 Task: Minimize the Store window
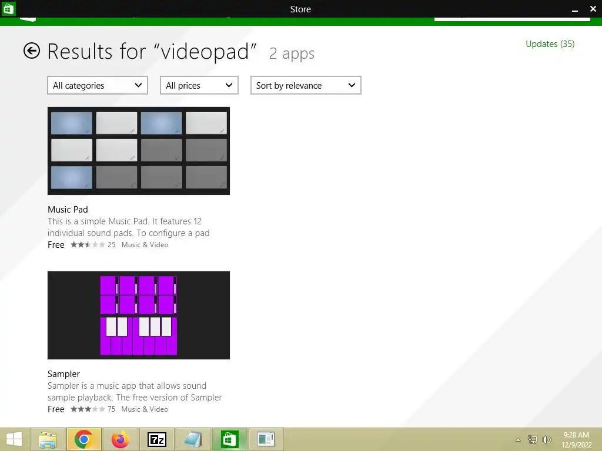575,9
